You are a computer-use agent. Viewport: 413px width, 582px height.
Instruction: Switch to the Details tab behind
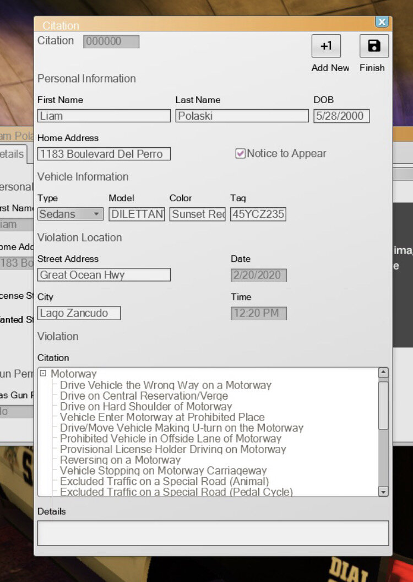tap(12, 154)
